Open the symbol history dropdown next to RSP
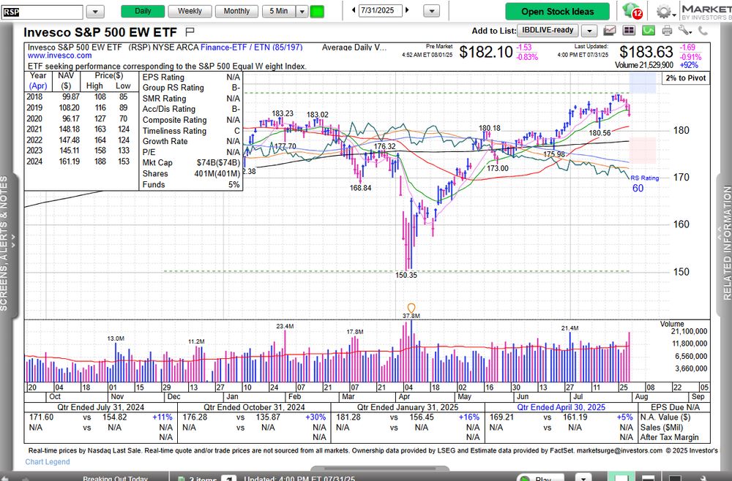Viewport: 732px width, 481px height. pos(95,11)
